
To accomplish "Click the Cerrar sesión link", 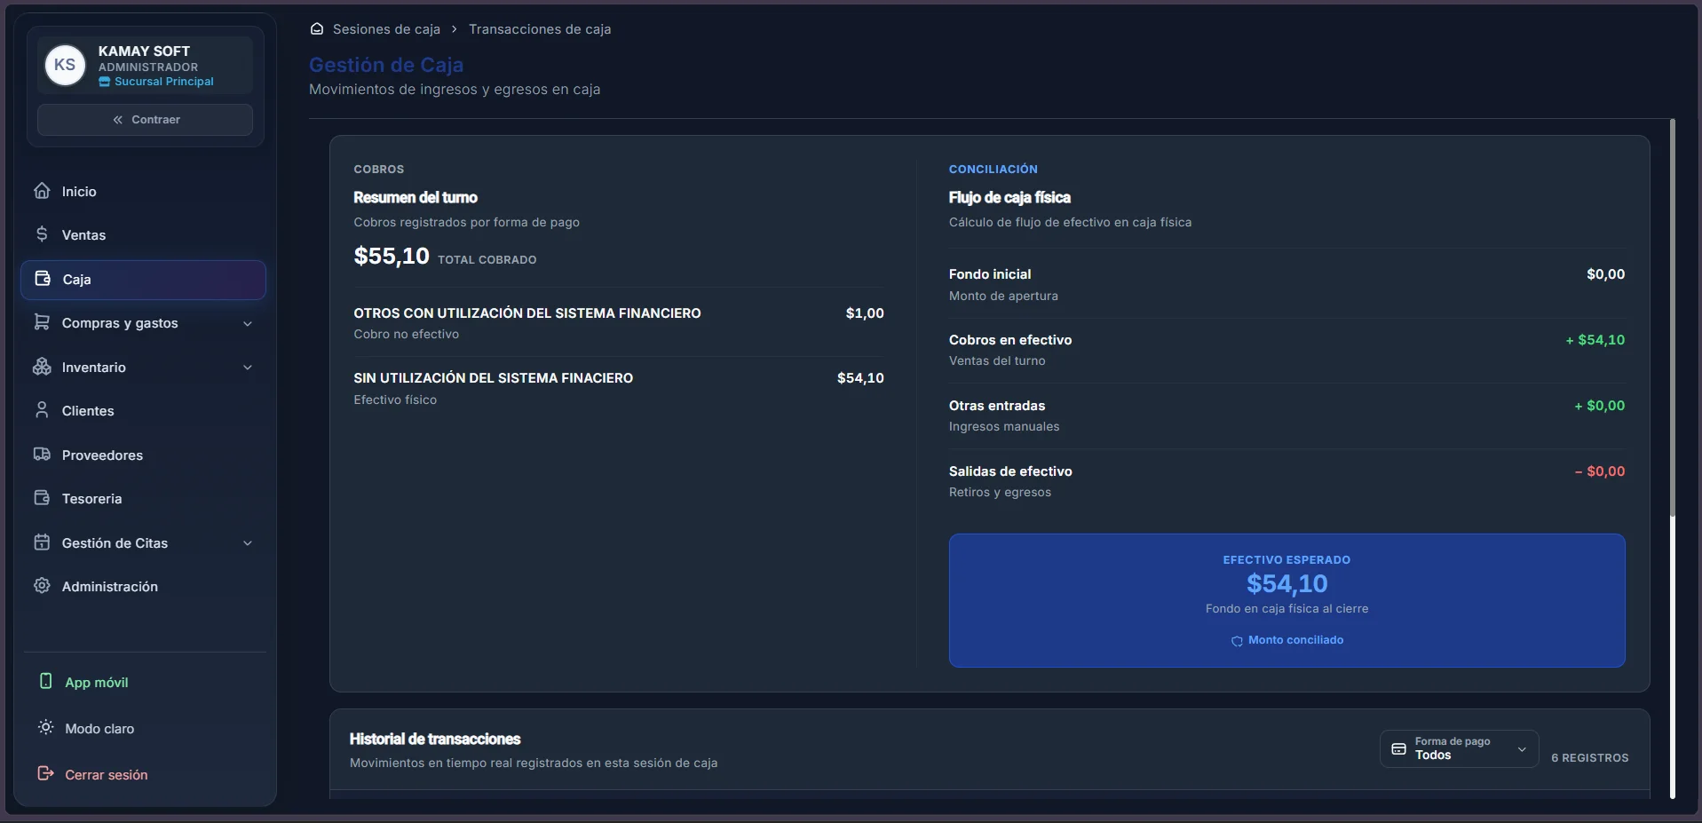I will pos(107,775).
